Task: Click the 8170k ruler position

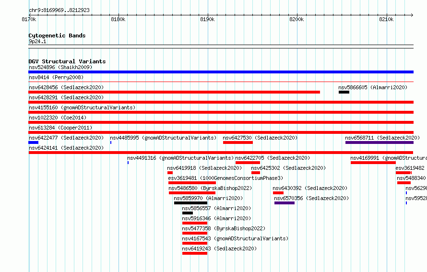Action: click(29, 19)
